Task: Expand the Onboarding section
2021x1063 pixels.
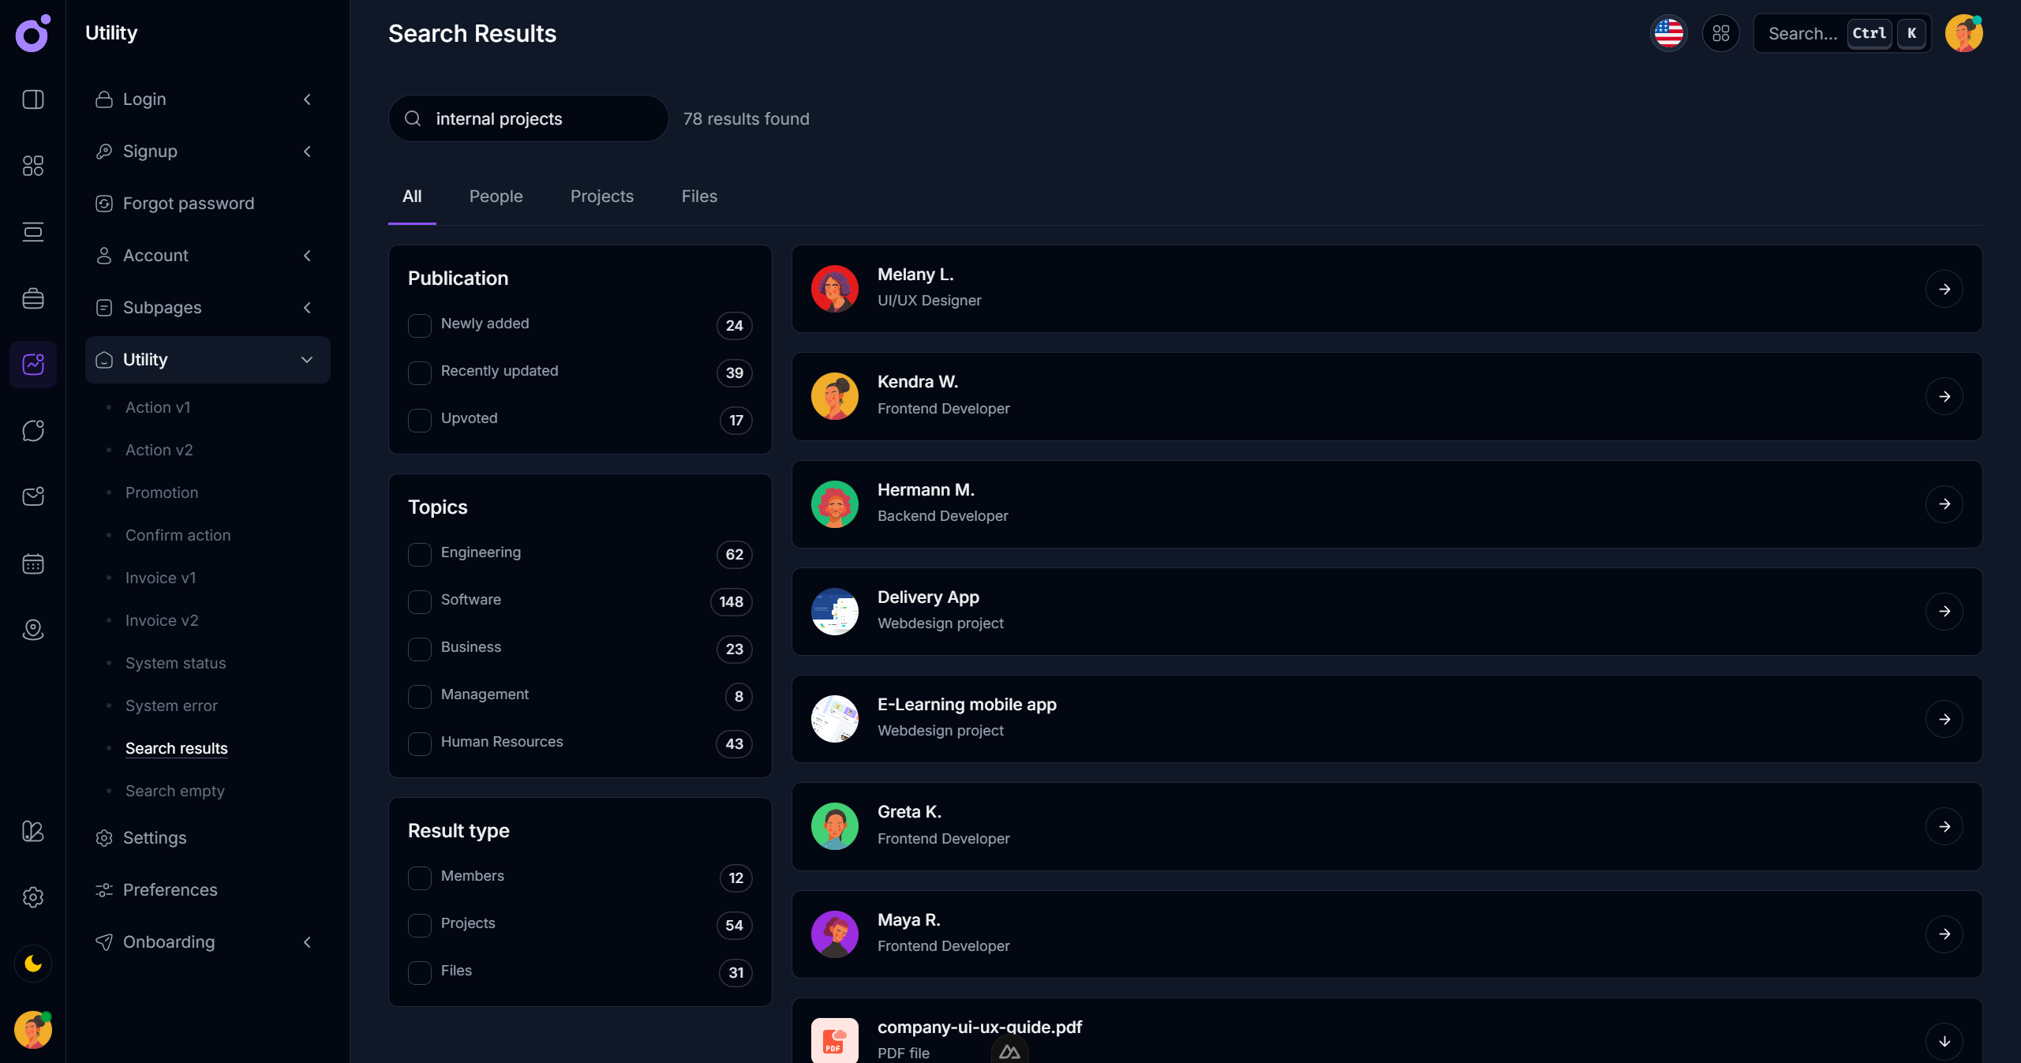Action: (307, 942)
